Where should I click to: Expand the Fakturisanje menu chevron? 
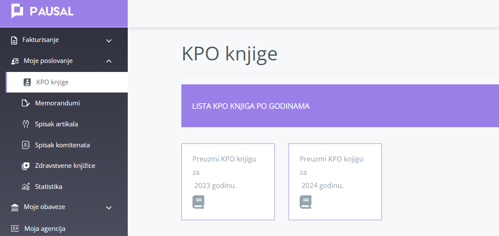click(x=109, y=41)
